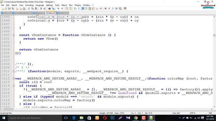216x121 pixels.
Task: Collapse the fold marker at line 1512
Action: coord(14,79)
